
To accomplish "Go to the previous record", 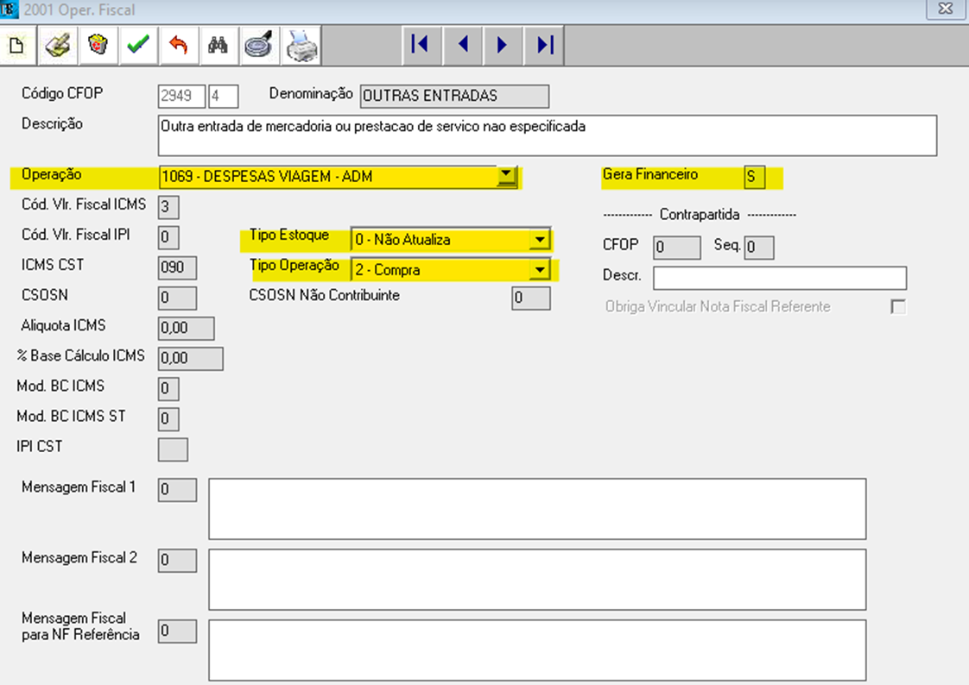I will click(462, 45).
